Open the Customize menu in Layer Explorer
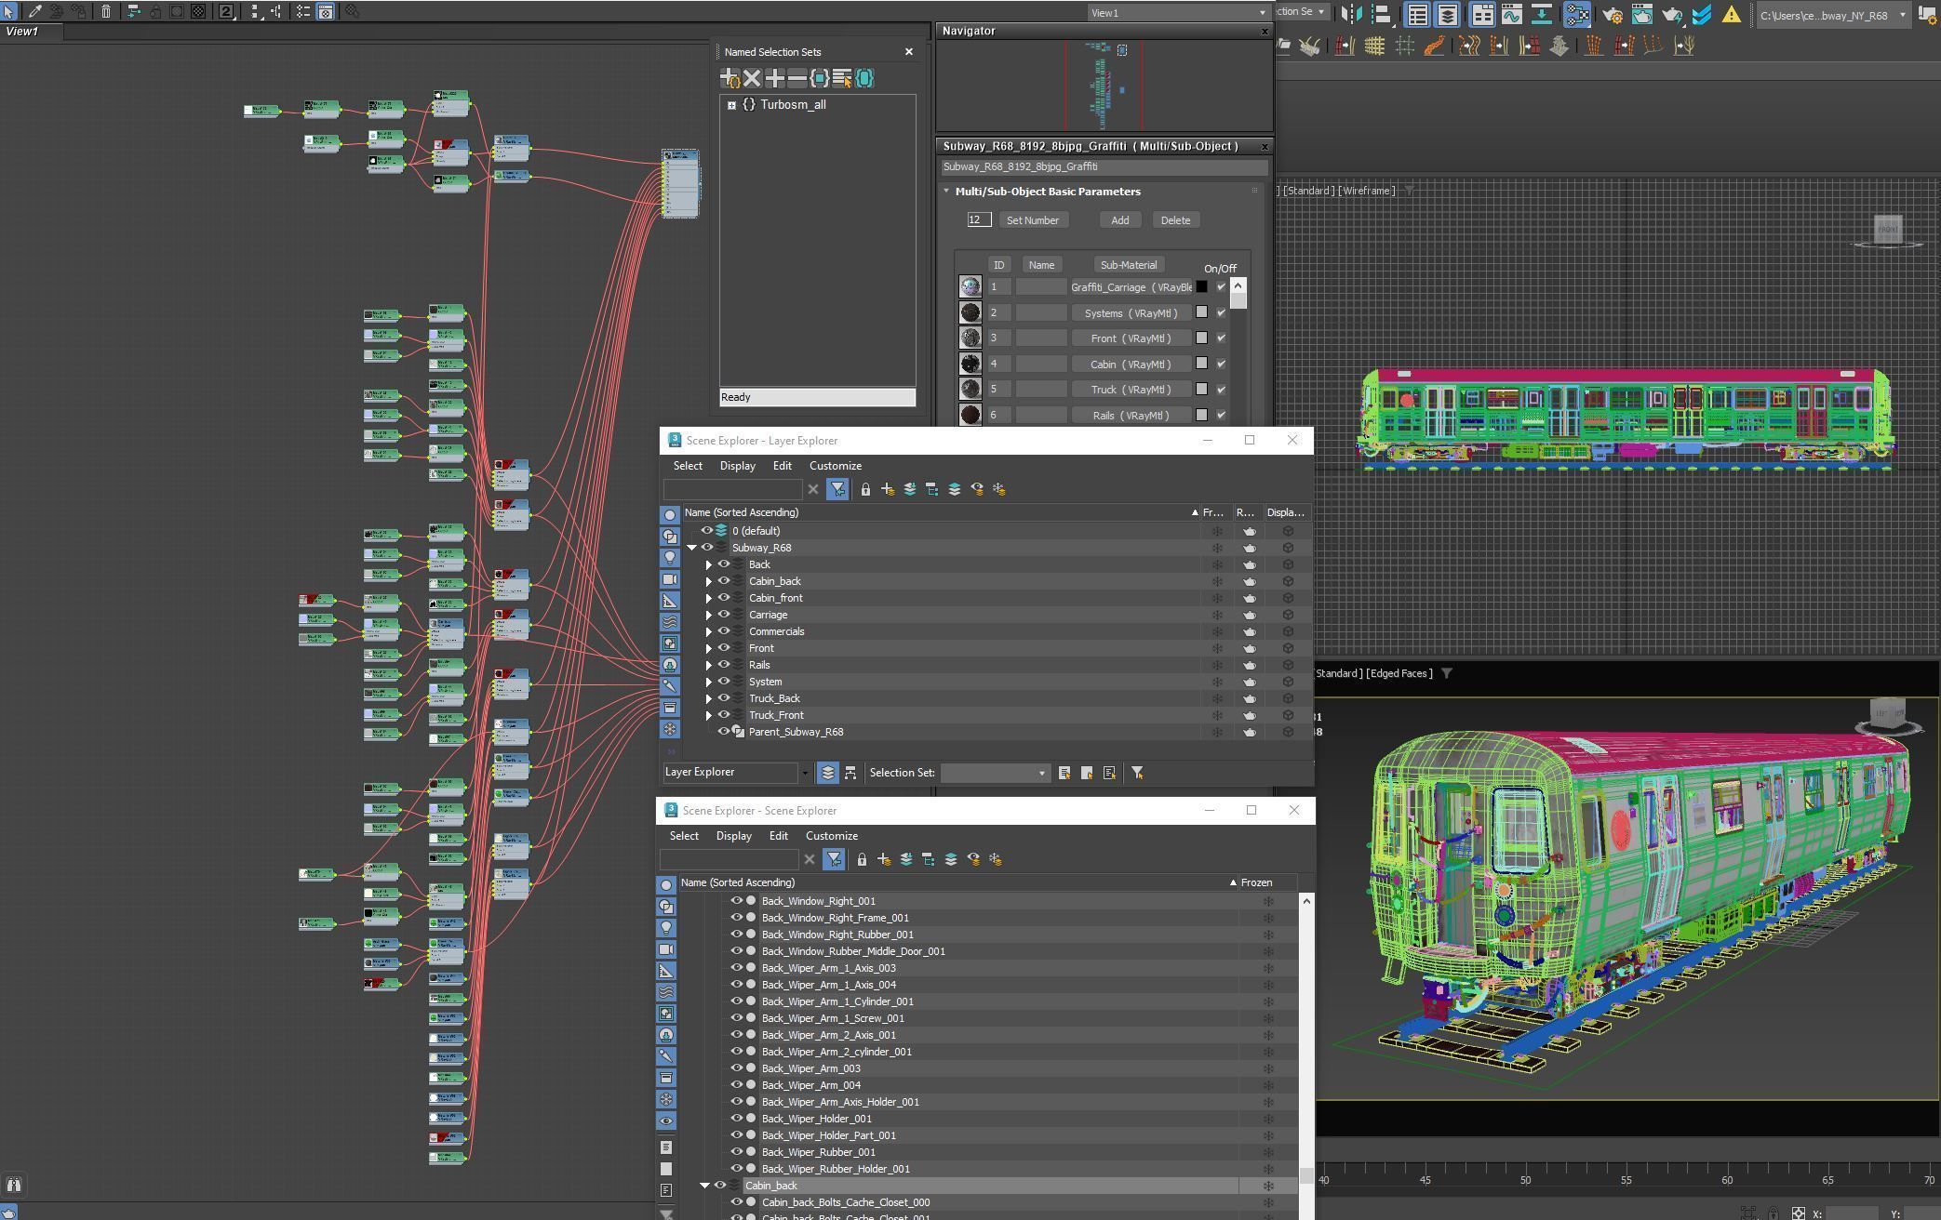The image size is (1941, 1220). [x=835, y=466]
